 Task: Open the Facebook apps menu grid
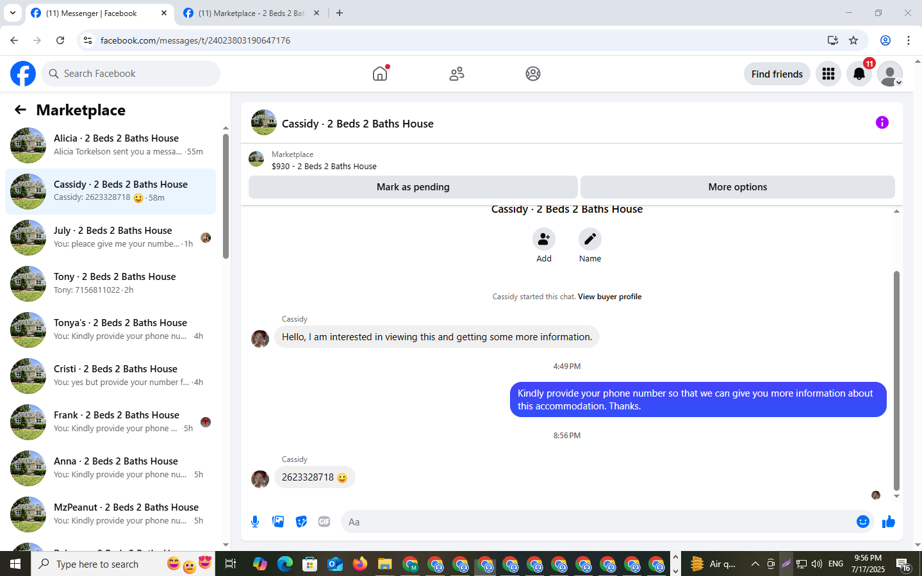coord(828,74)
